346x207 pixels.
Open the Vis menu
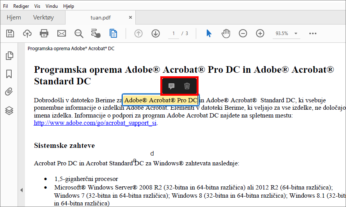[37, 6]
